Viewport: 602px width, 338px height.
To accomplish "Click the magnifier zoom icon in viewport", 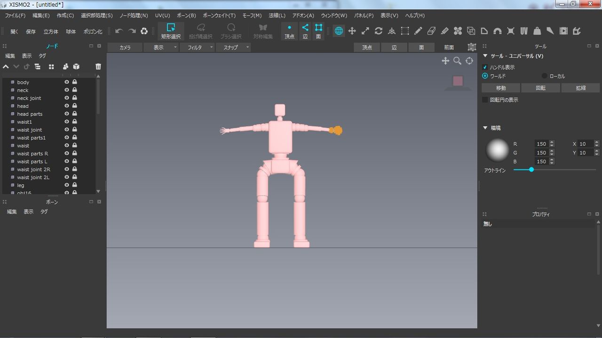I will [x=457, y=61].
